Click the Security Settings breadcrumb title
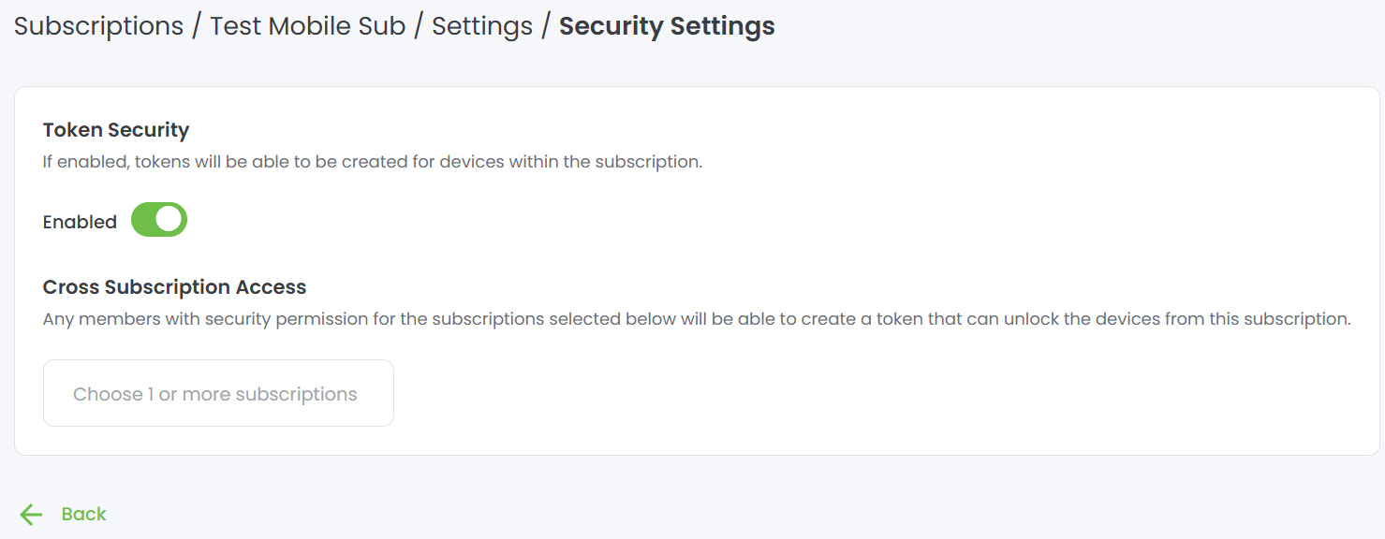The image size is (1385, 539). click(x=667, y=26)
